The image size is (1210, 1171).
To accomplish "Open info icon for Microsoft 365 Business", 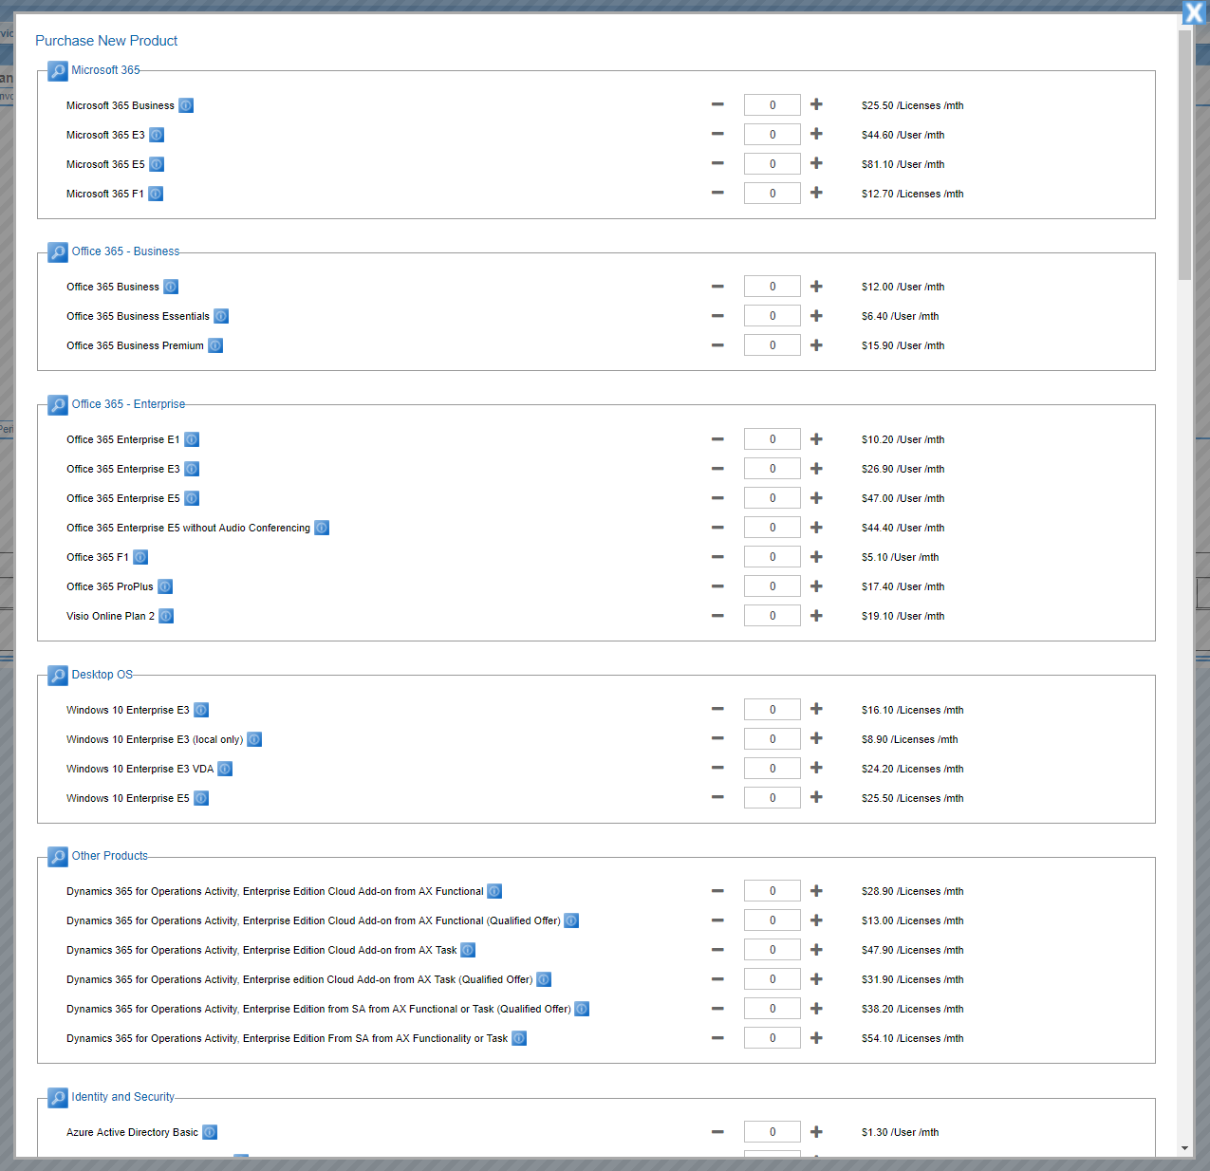I will pyautogui.click(x=186, y=105).
